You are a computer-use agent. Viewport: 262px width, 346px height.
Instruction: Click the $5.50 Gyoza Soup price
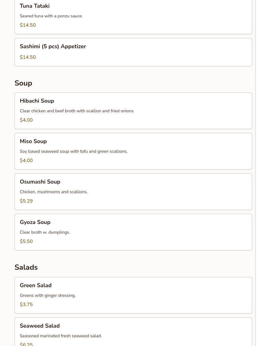coord(26,241)
